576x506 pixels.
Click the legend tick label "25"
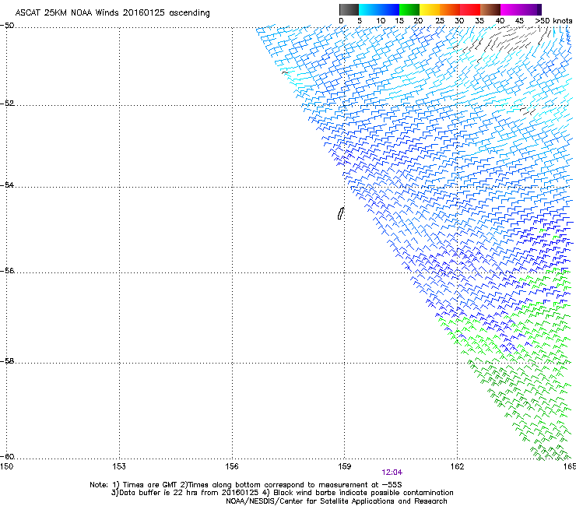[440, 21]
